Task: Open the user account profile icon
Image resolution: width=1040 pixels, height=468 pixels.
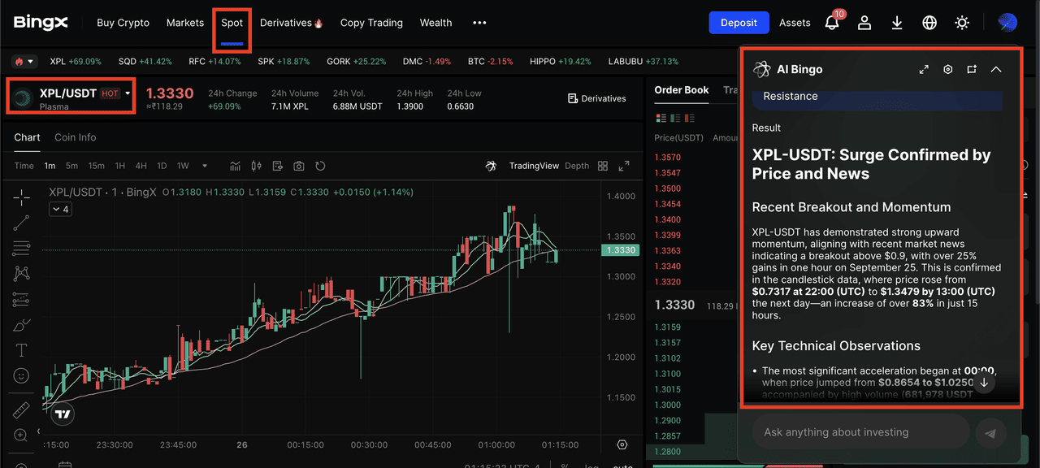Action: point(864,23)
